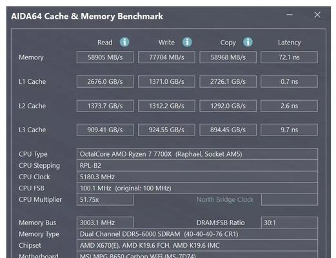This screenshot has width=336, height=258.
Task: Select the L3 Cache Read 909.41 GB/s box
Action: 105,130
